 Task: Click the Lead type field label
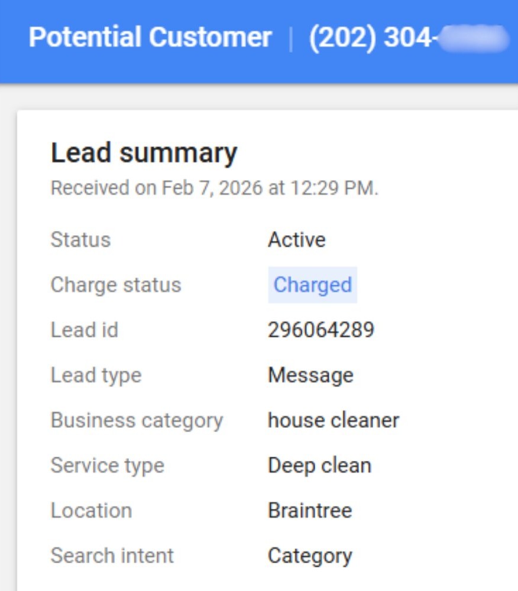click(x=96, y=375)
